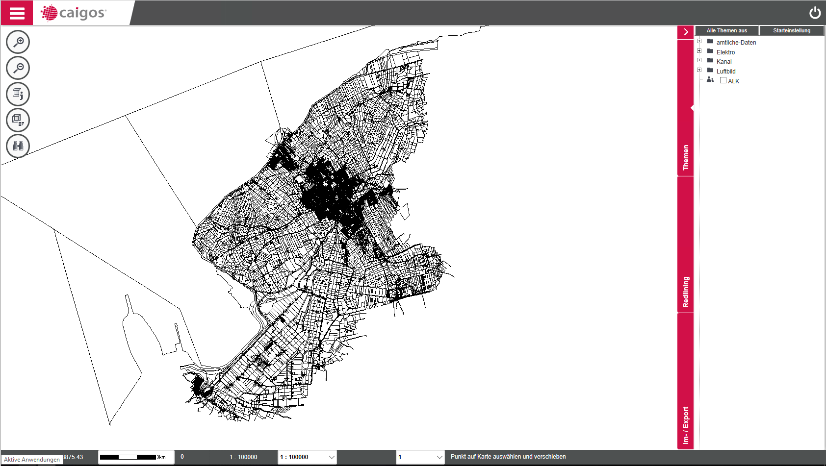Screen dimensions: 826x466
Task: Expand the Elektro folder node
Action: (x=699, y=51)
